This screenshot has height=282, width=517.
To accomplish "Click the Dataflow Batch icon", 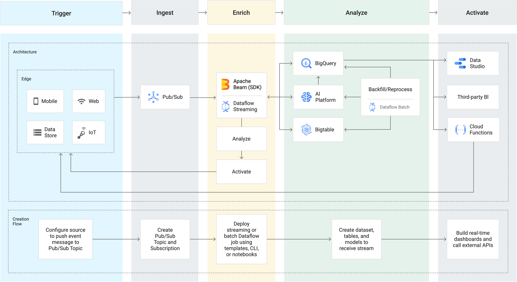I will click(372, 107).
